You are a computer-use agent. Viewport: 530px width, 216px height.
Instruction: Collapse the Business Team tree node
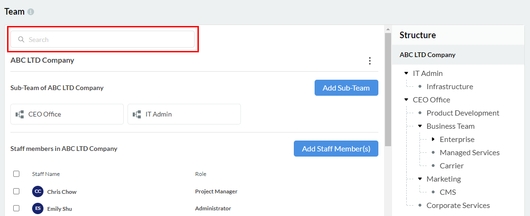pyautogui.click(x=420, y=126)
